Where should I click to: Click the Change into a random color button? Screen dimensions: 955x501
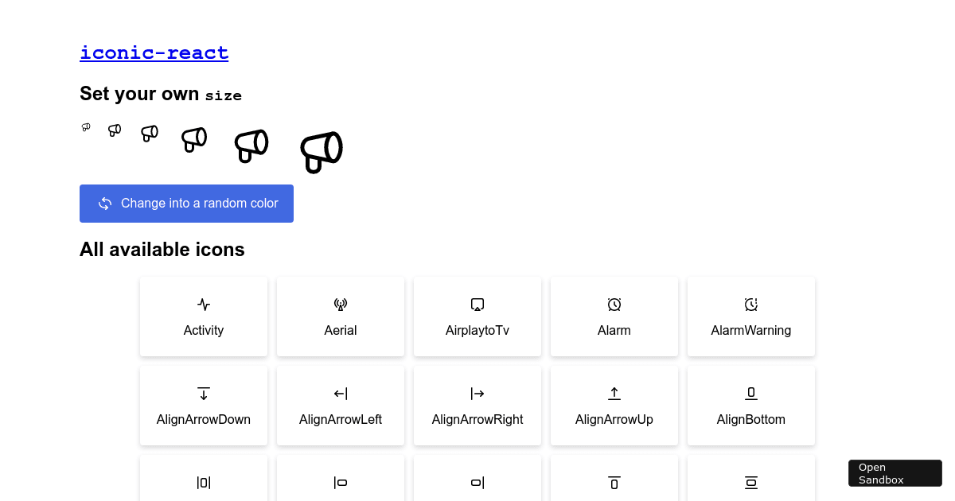click(x=186, y=204)
